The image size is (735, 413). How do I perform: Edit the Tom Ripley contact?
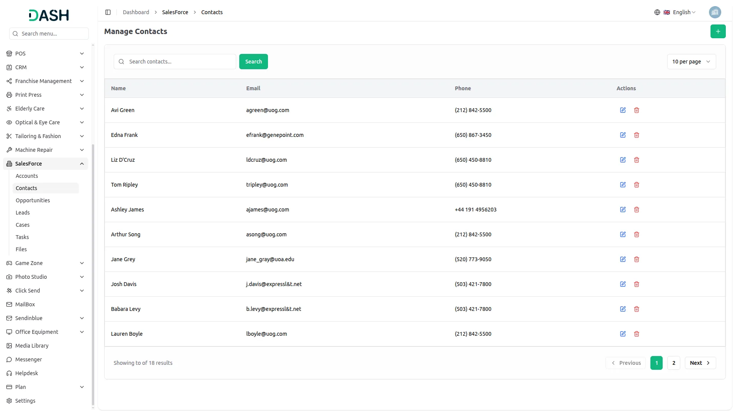click(623, 185)
